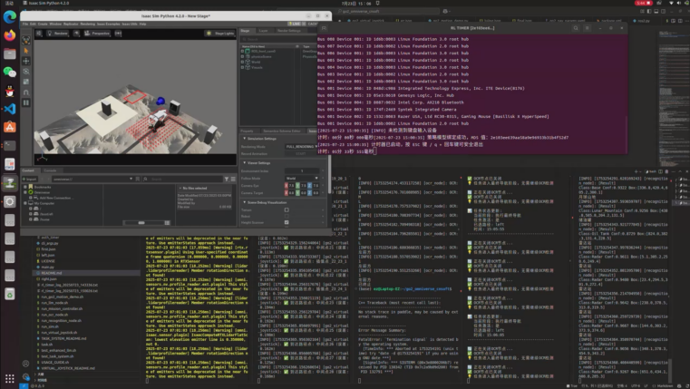Screen dimensions: 690x389
Task: Click the Environment Index value field
Action: [302, 170]
